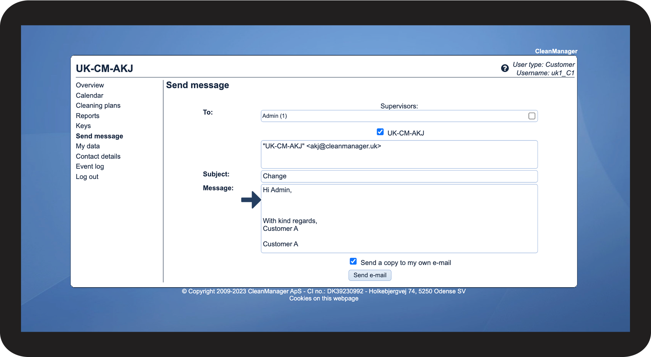Tick the Admin (1) supervisor checkbox
Viewport: 651px width, 357px height.
[532, 116]
